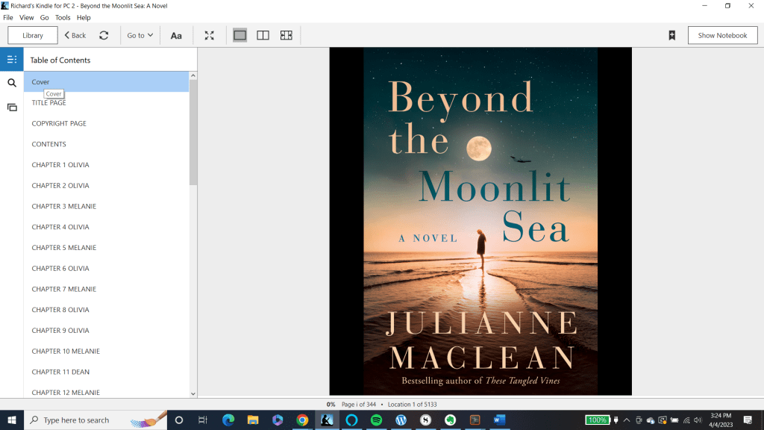Open the search magnifier in the sidebar
764x430 pixels.
click(x=12, y=83)
